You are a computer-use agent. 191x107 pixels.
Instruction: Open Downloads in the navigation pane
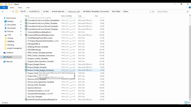pos(11,28)
